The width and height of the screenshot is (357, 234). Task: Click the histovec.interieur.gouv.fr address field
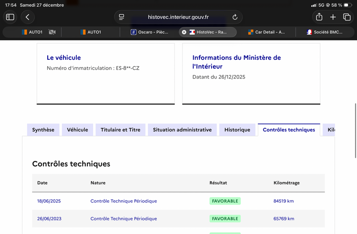(x=178, y=17)
